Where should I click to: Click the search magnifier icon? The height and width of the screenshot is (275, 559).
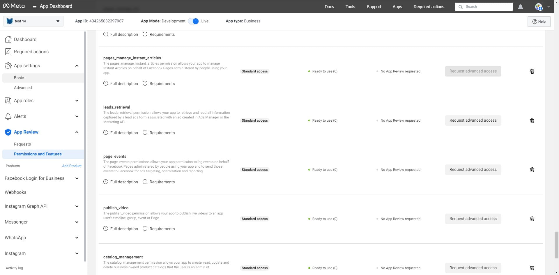pos(461,7)
